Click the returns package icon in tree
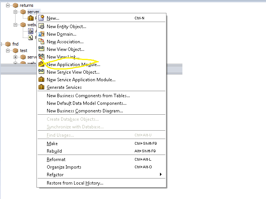This screenshot has width=266, height=199. (16, 5)
